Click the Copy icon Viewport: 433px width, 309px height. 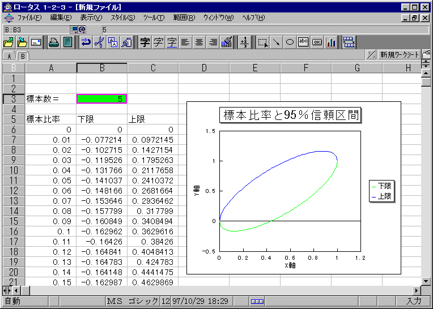(113, 42)
